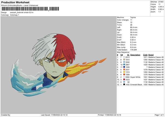Image resolution: width=165 pixels, height=117 pixels.
Task: Click the "Production Worksheet" title
Action: [15, 2]
